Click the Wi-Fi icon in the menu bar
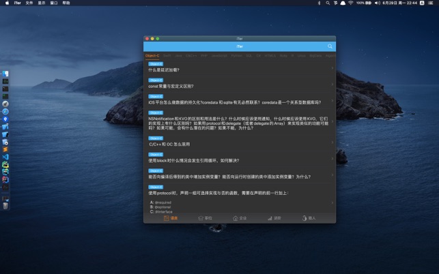This screenshot has width=439, height=274. (350, 3)
